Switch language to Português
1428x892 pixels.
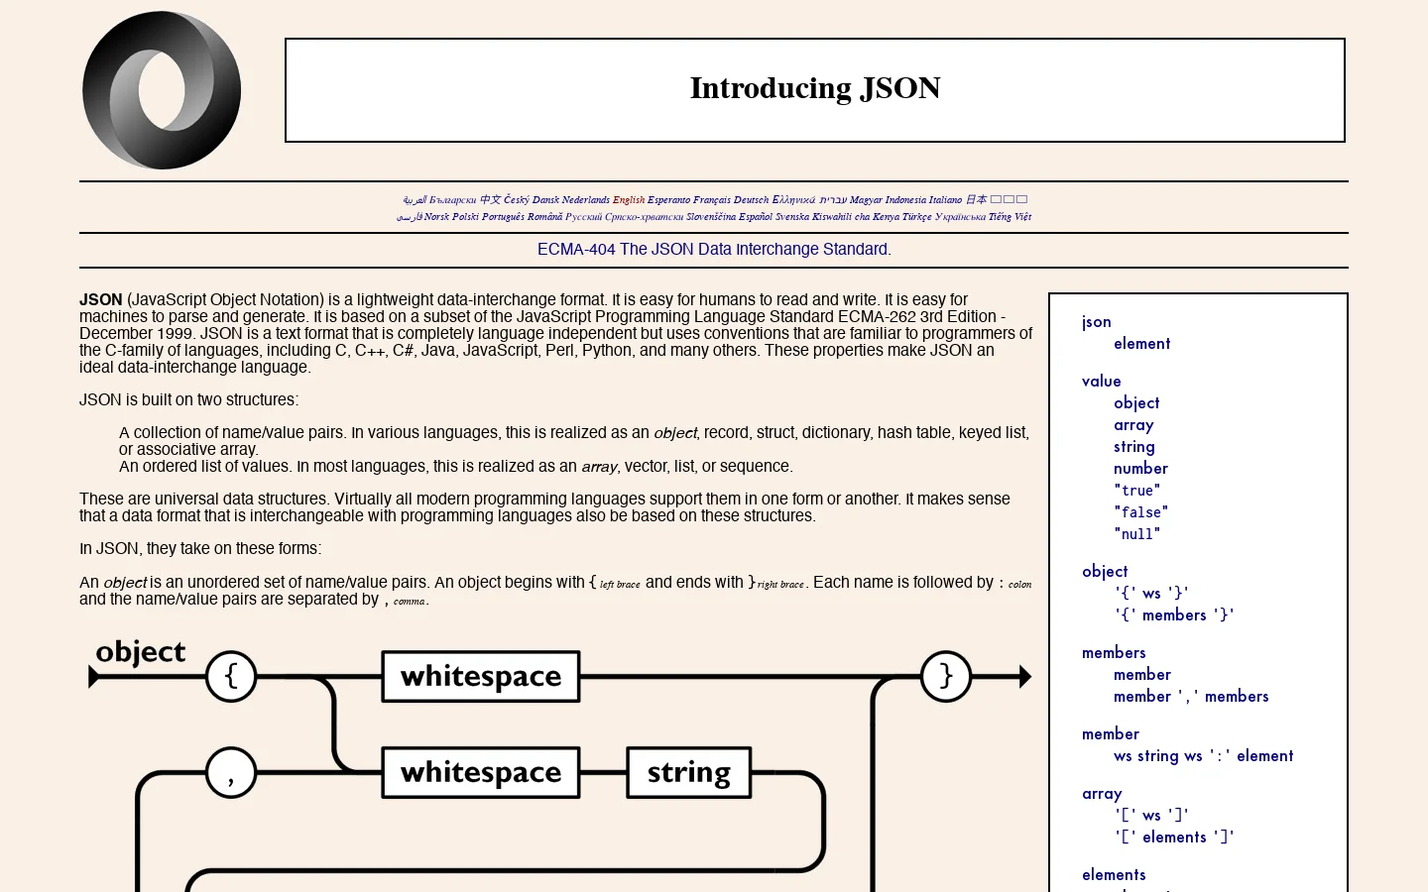(503, 217)
